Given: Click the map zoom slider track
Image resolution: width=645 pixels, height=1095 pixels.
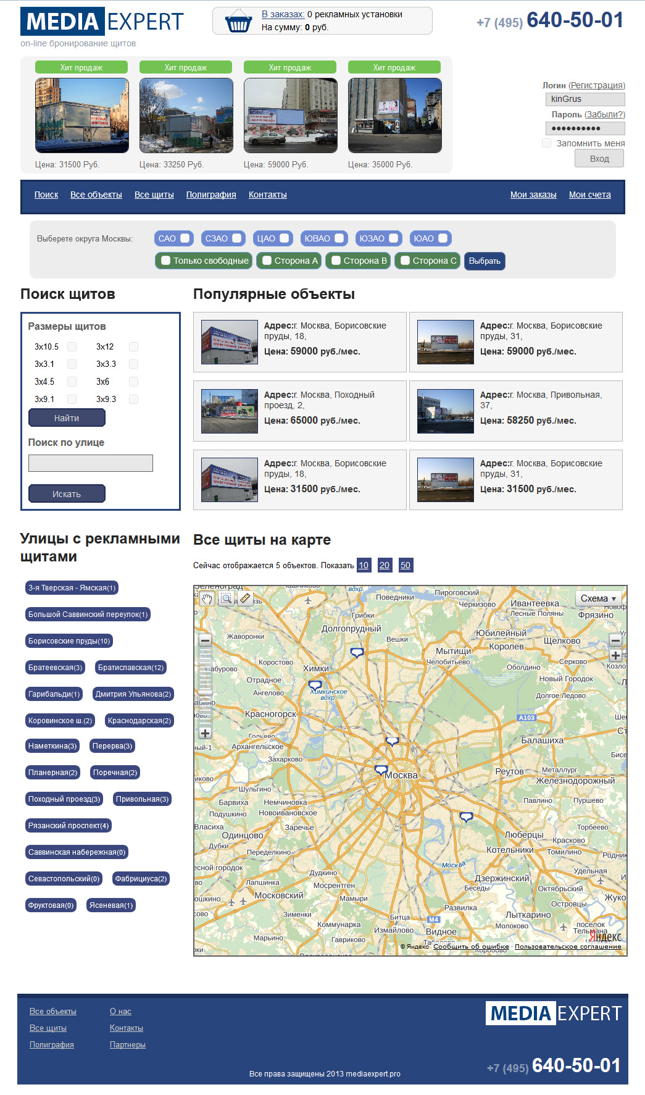Looking at the screenshot, I should pos(205,686).
